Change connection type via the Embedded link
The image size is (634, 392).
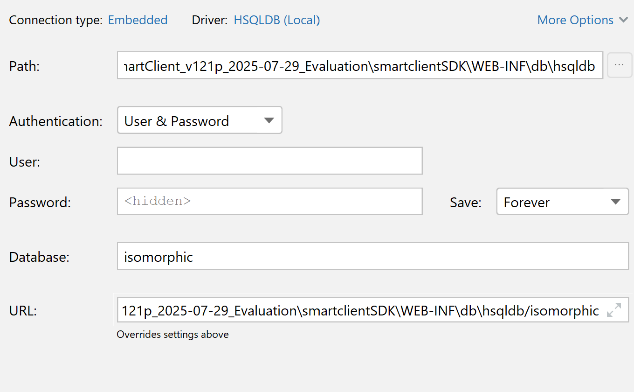coord(138,20)
